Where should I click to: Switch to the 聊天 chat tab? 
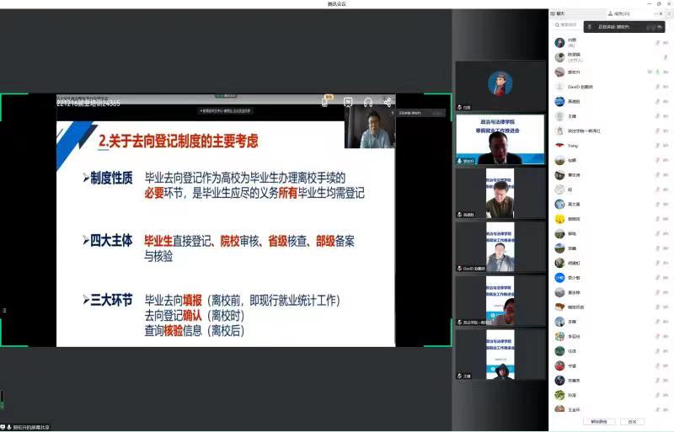pyautogui.click(x=559, y=13)
